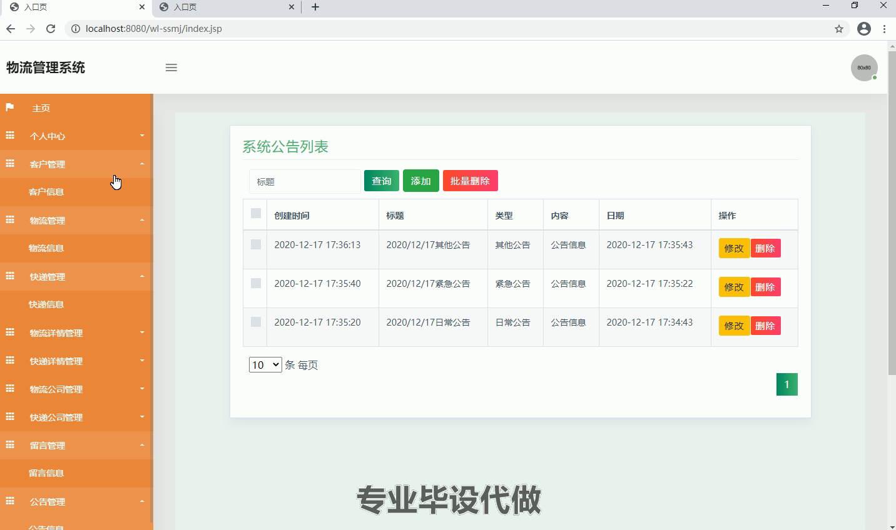Open the user avatar in the header
The height and width of the screenshot is (530, 896).
[x=864, y=67]
